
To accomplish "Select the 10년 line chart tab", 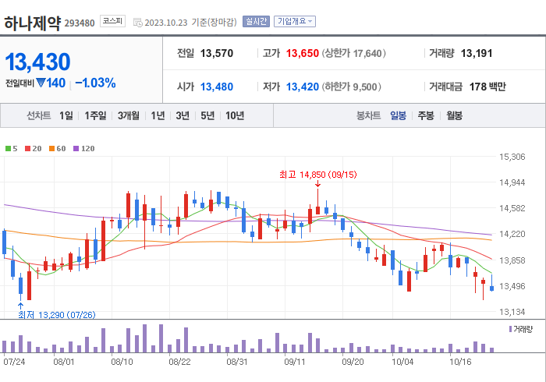I will coord(235,115).
